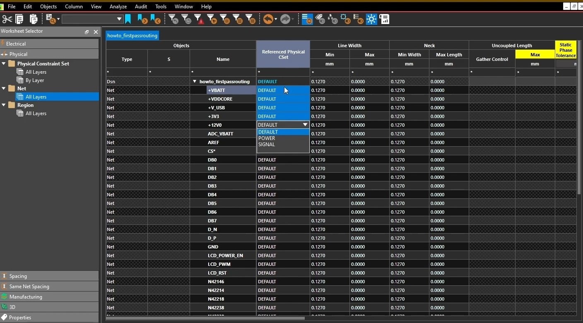Open the Electrical worksheet section
This screenshot has height=323, width=583.
[49, 43]
